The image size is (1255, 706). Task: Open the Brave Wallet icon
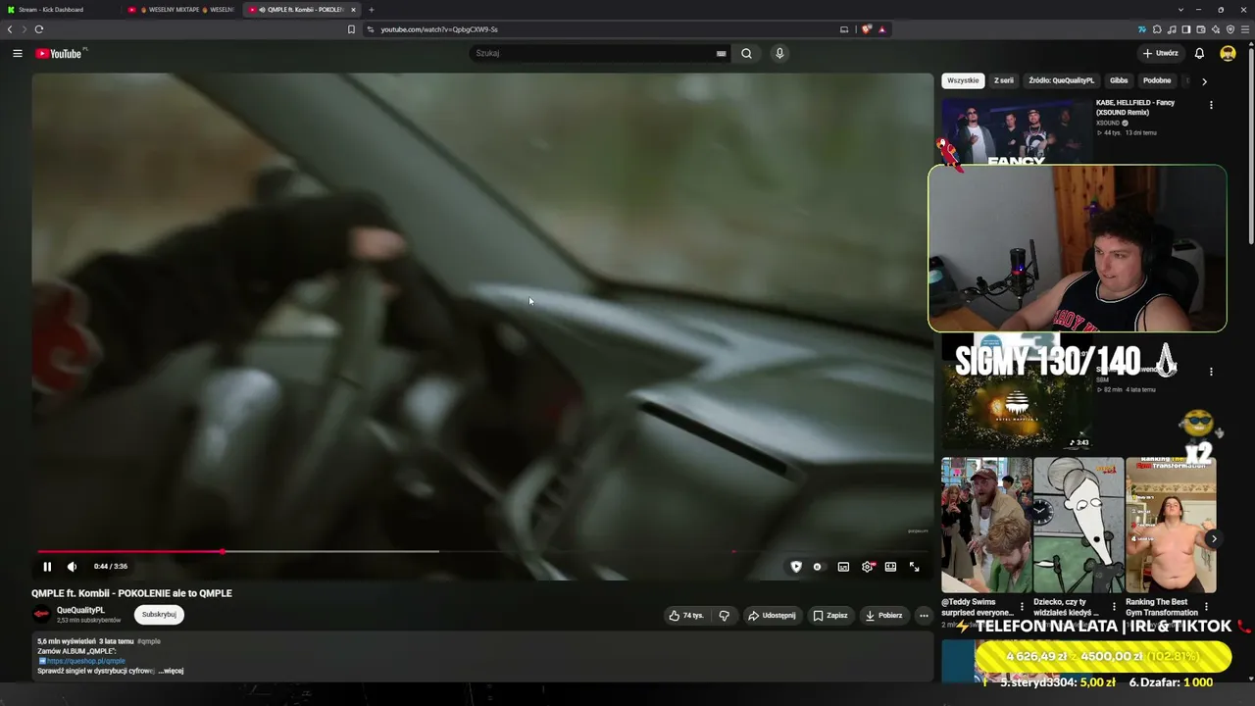click(1201, 29)
